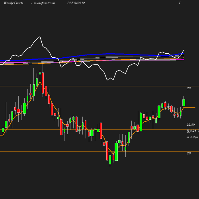Select the "1" label at top right

click(180, 3)
